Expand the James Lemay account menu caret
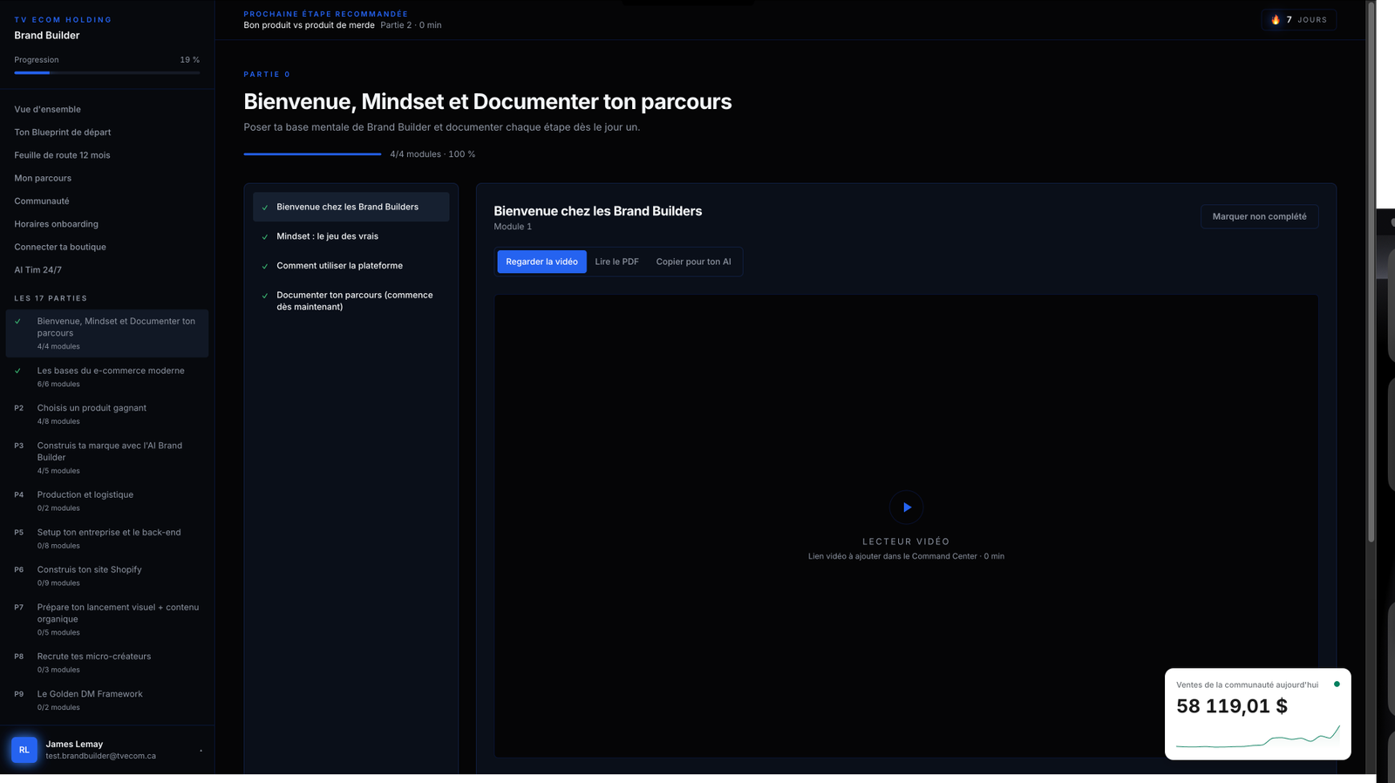This screenshot has width=1395, height=783. [201, 751]
